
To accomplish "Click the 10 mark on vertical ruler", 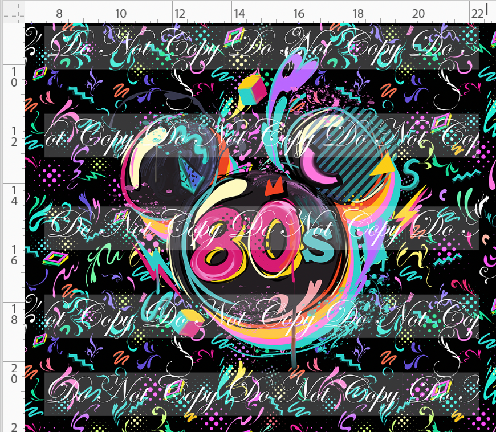I will (14, 78).
